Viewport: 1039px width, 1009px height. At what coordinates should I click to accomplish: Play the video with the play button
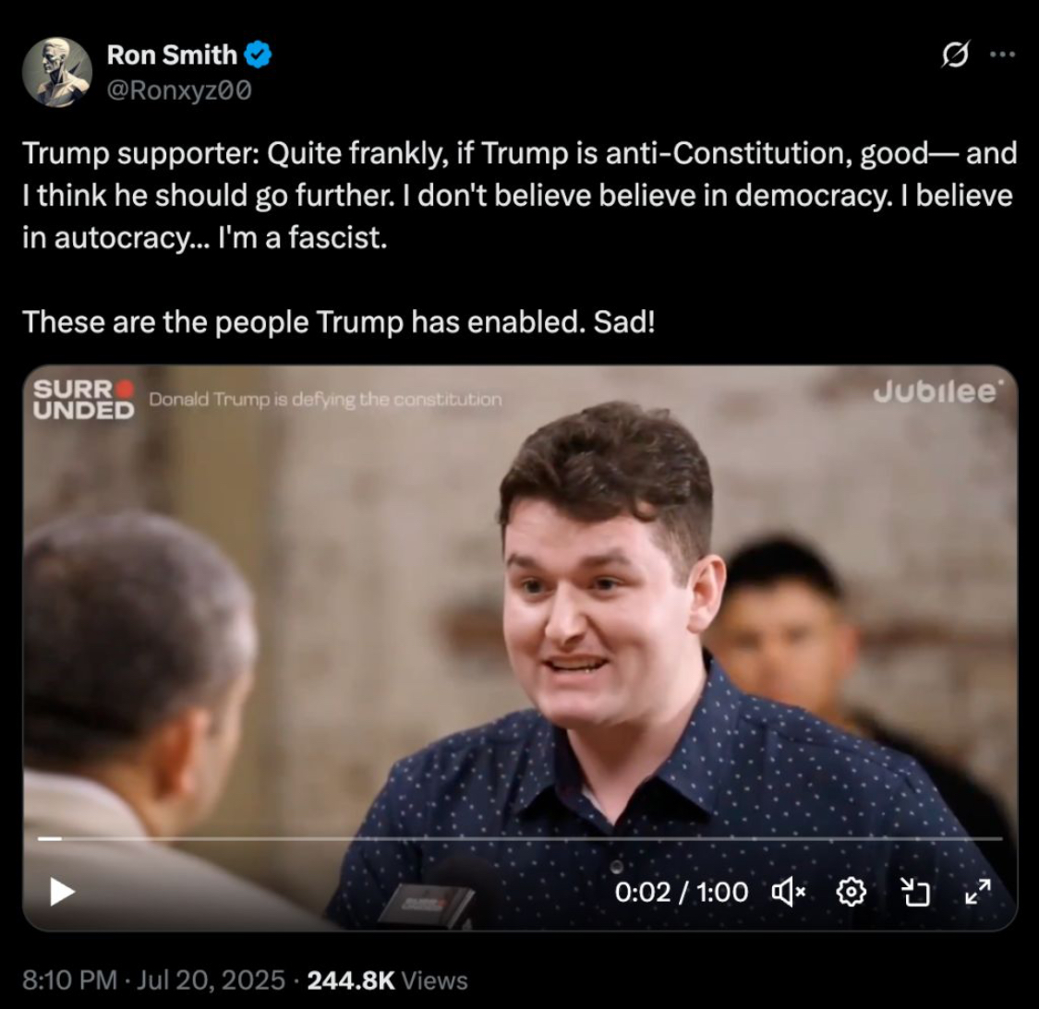coord(62,892)
